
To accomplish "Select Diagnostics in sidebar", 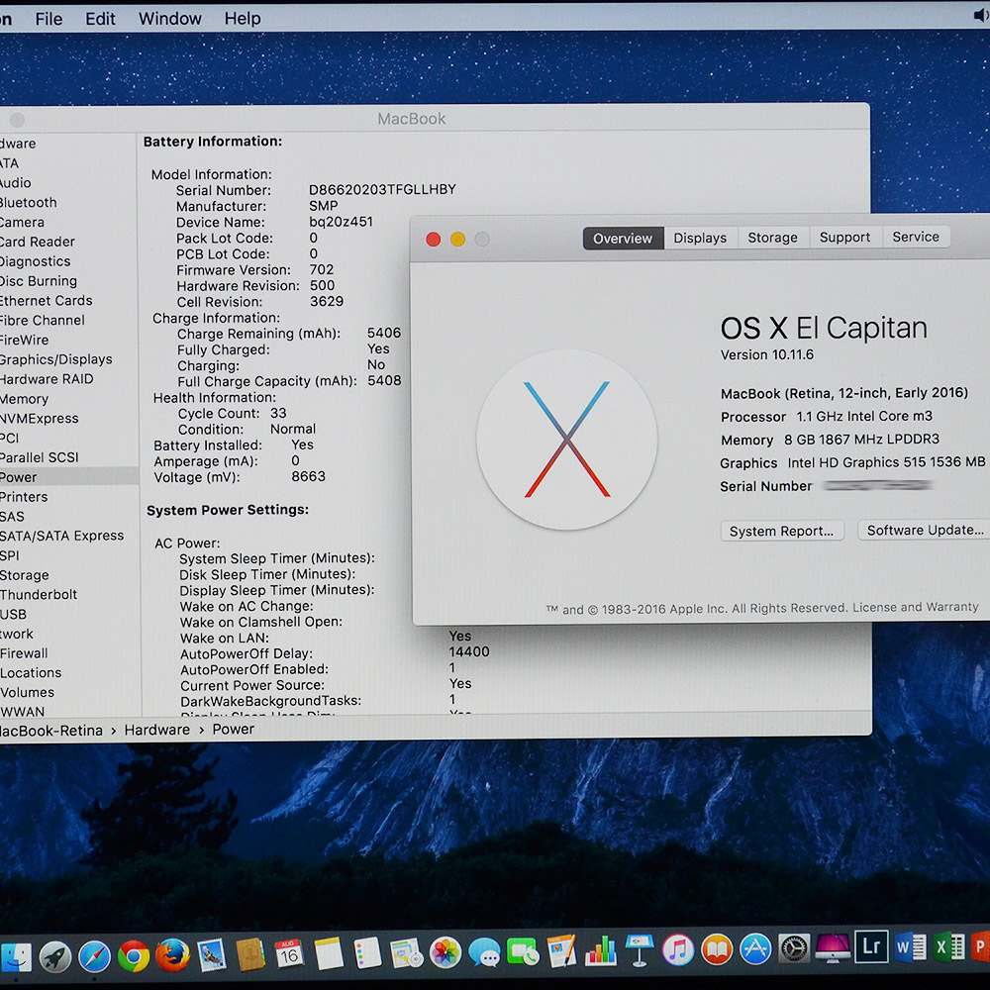I will [x=36, y=261].
